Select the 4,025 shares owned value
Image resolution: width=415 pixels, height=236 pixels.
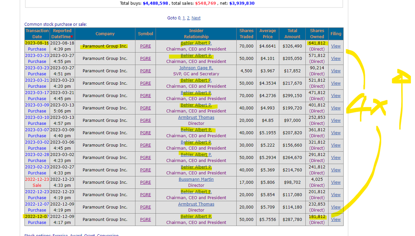tap(317, 179)
